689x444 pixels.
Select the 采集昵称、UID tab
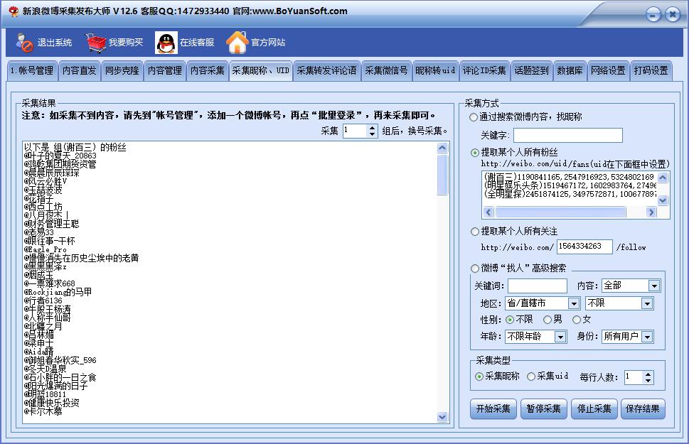point(260,71)
